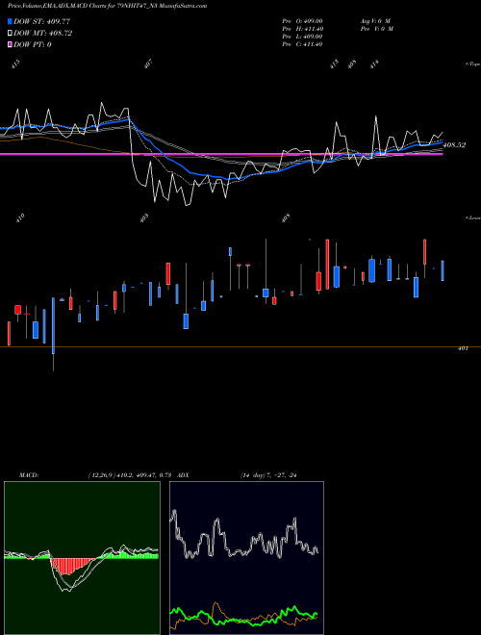Click the Pre V: 0 M value
Viewport: 481px width, 635px height.
click(x=377, y=29)
